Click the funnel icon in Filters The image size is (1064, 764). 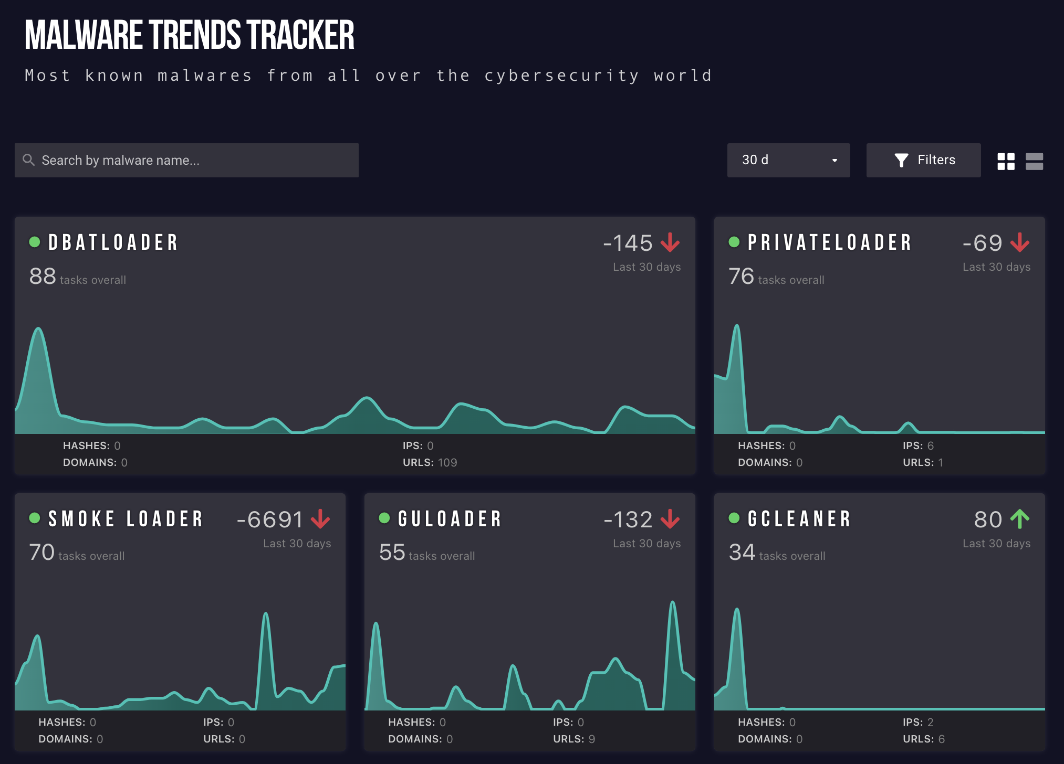tap(901, 160)
